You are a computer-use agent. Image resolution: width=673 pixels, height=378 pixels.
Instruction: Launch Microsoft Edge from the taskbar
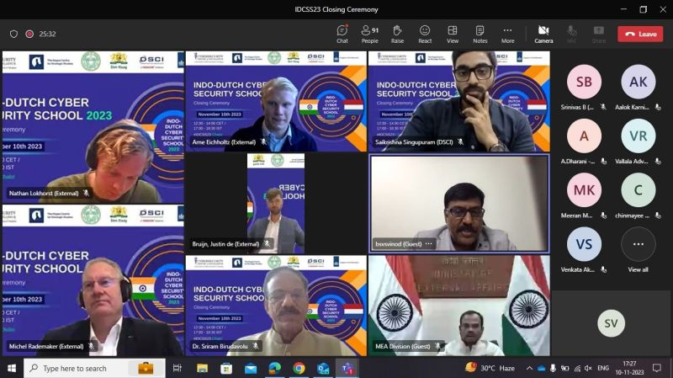click(275, 368)
